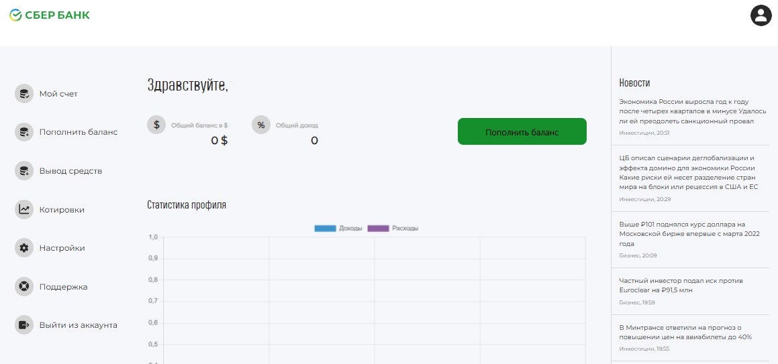Viewport: 778px width, 364px height.
Task: Click the 0,5 chart axis label
Action: pyautogui.click(x=153, y=344)
